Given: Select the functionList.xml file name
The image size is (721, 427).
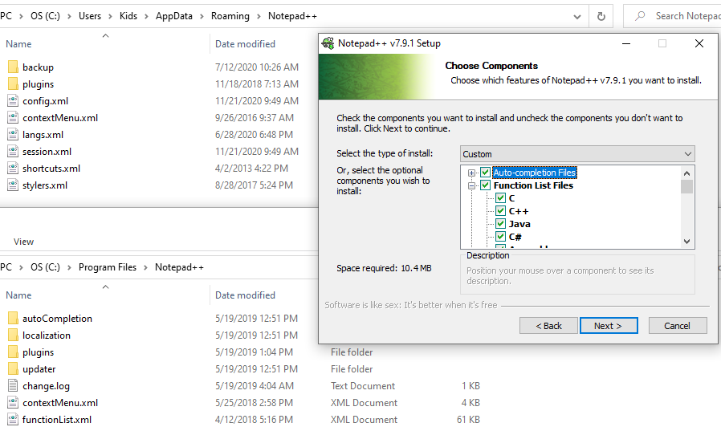Looking at the screenshot, I should tap(57, 420).
